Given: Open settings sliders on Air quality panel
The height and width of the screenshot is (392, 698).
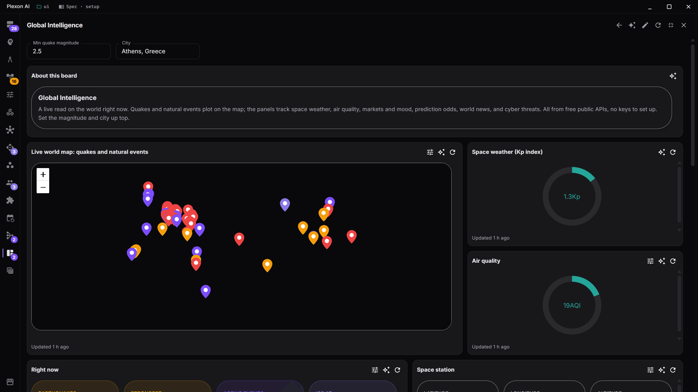Looking at the screenshot, I should (650, 261).
